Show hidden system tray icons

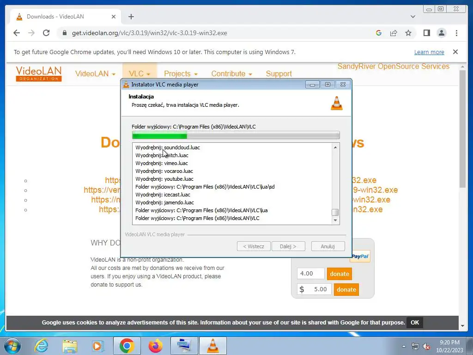click(404, 346)
